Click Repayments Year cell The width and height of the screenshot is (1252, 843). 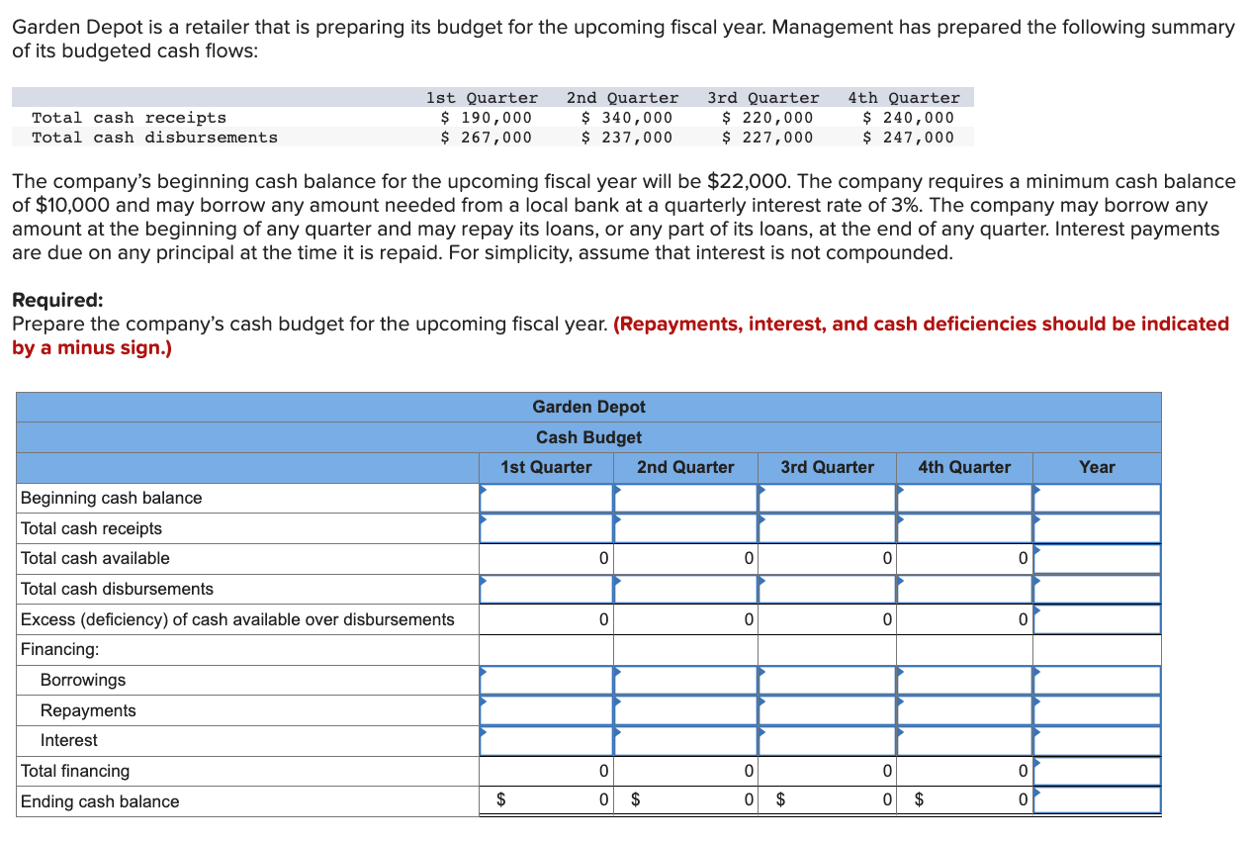coord(1097,710)
